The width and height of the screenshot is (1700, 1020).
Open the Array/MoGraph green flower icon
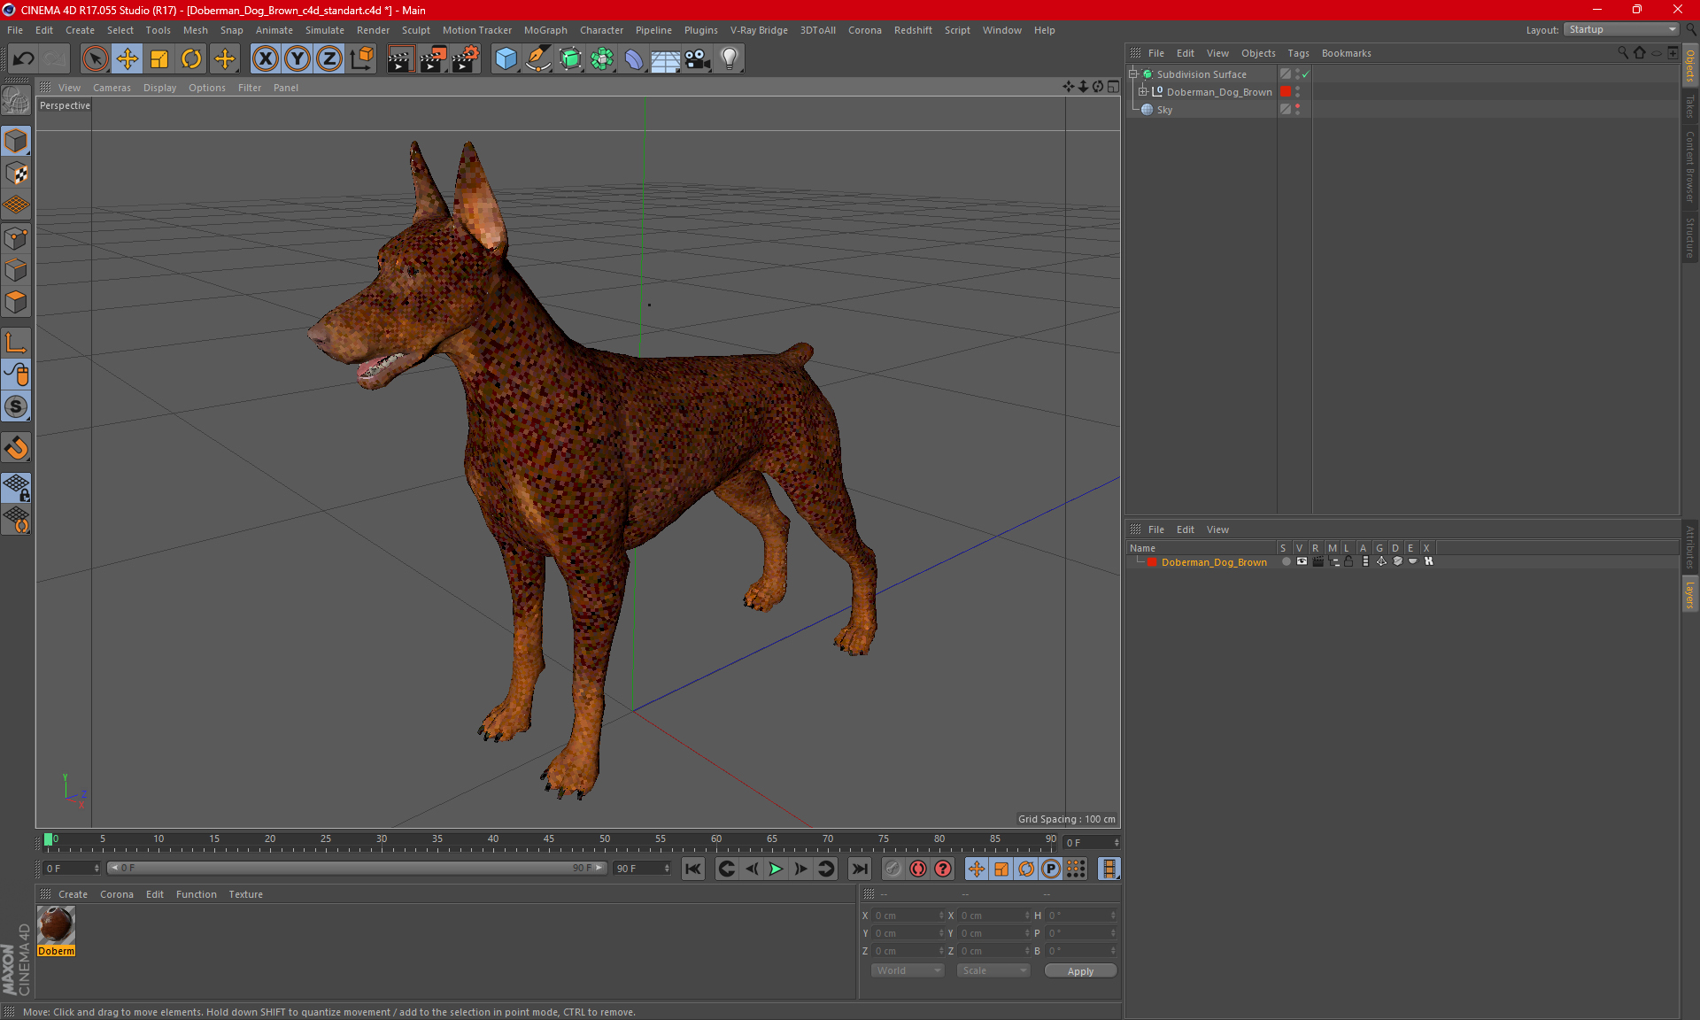point(602,59)
